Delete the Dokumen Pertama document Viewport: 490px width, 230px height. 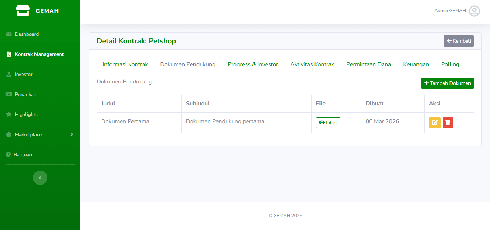(x=448, y=123)
